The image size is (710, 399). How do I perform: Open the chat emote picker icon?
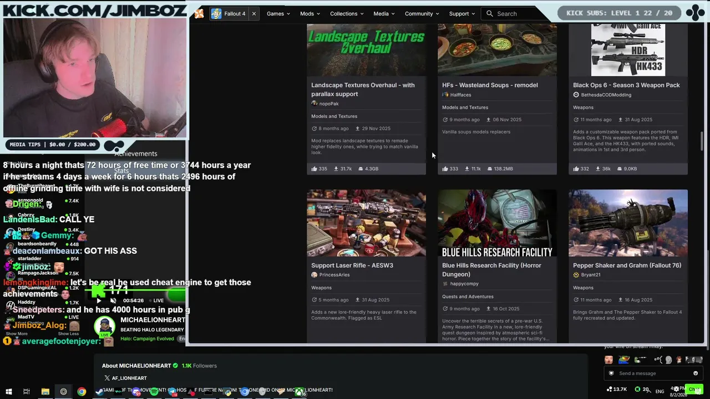pyautogui.click(x=696, y=373)
